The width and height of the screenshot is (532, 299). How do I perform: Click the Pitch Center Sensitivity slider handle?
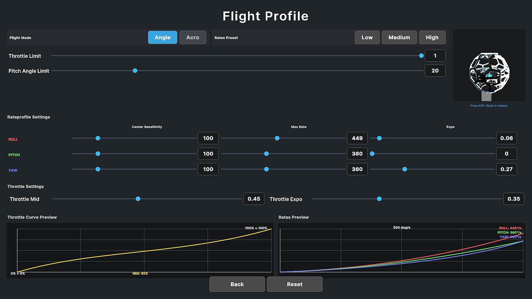pos(98,154)
